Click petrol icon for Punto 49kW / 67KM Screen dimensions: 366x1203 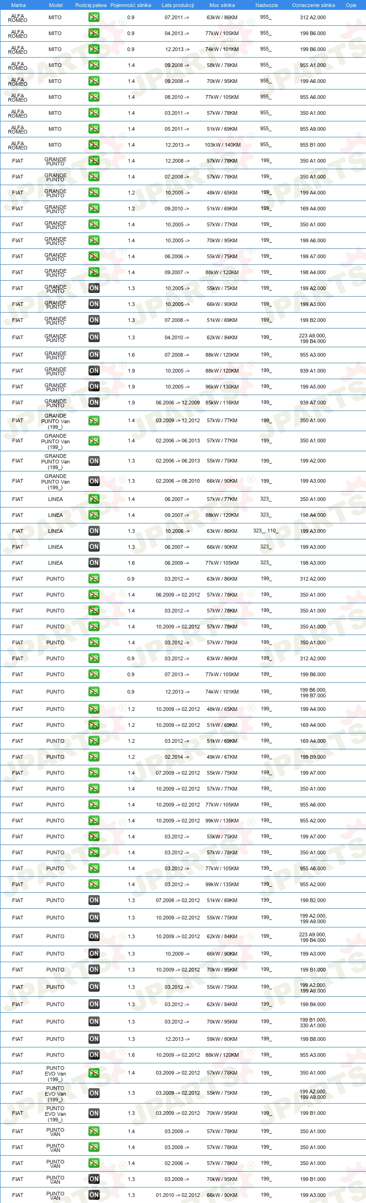[94, 757]
